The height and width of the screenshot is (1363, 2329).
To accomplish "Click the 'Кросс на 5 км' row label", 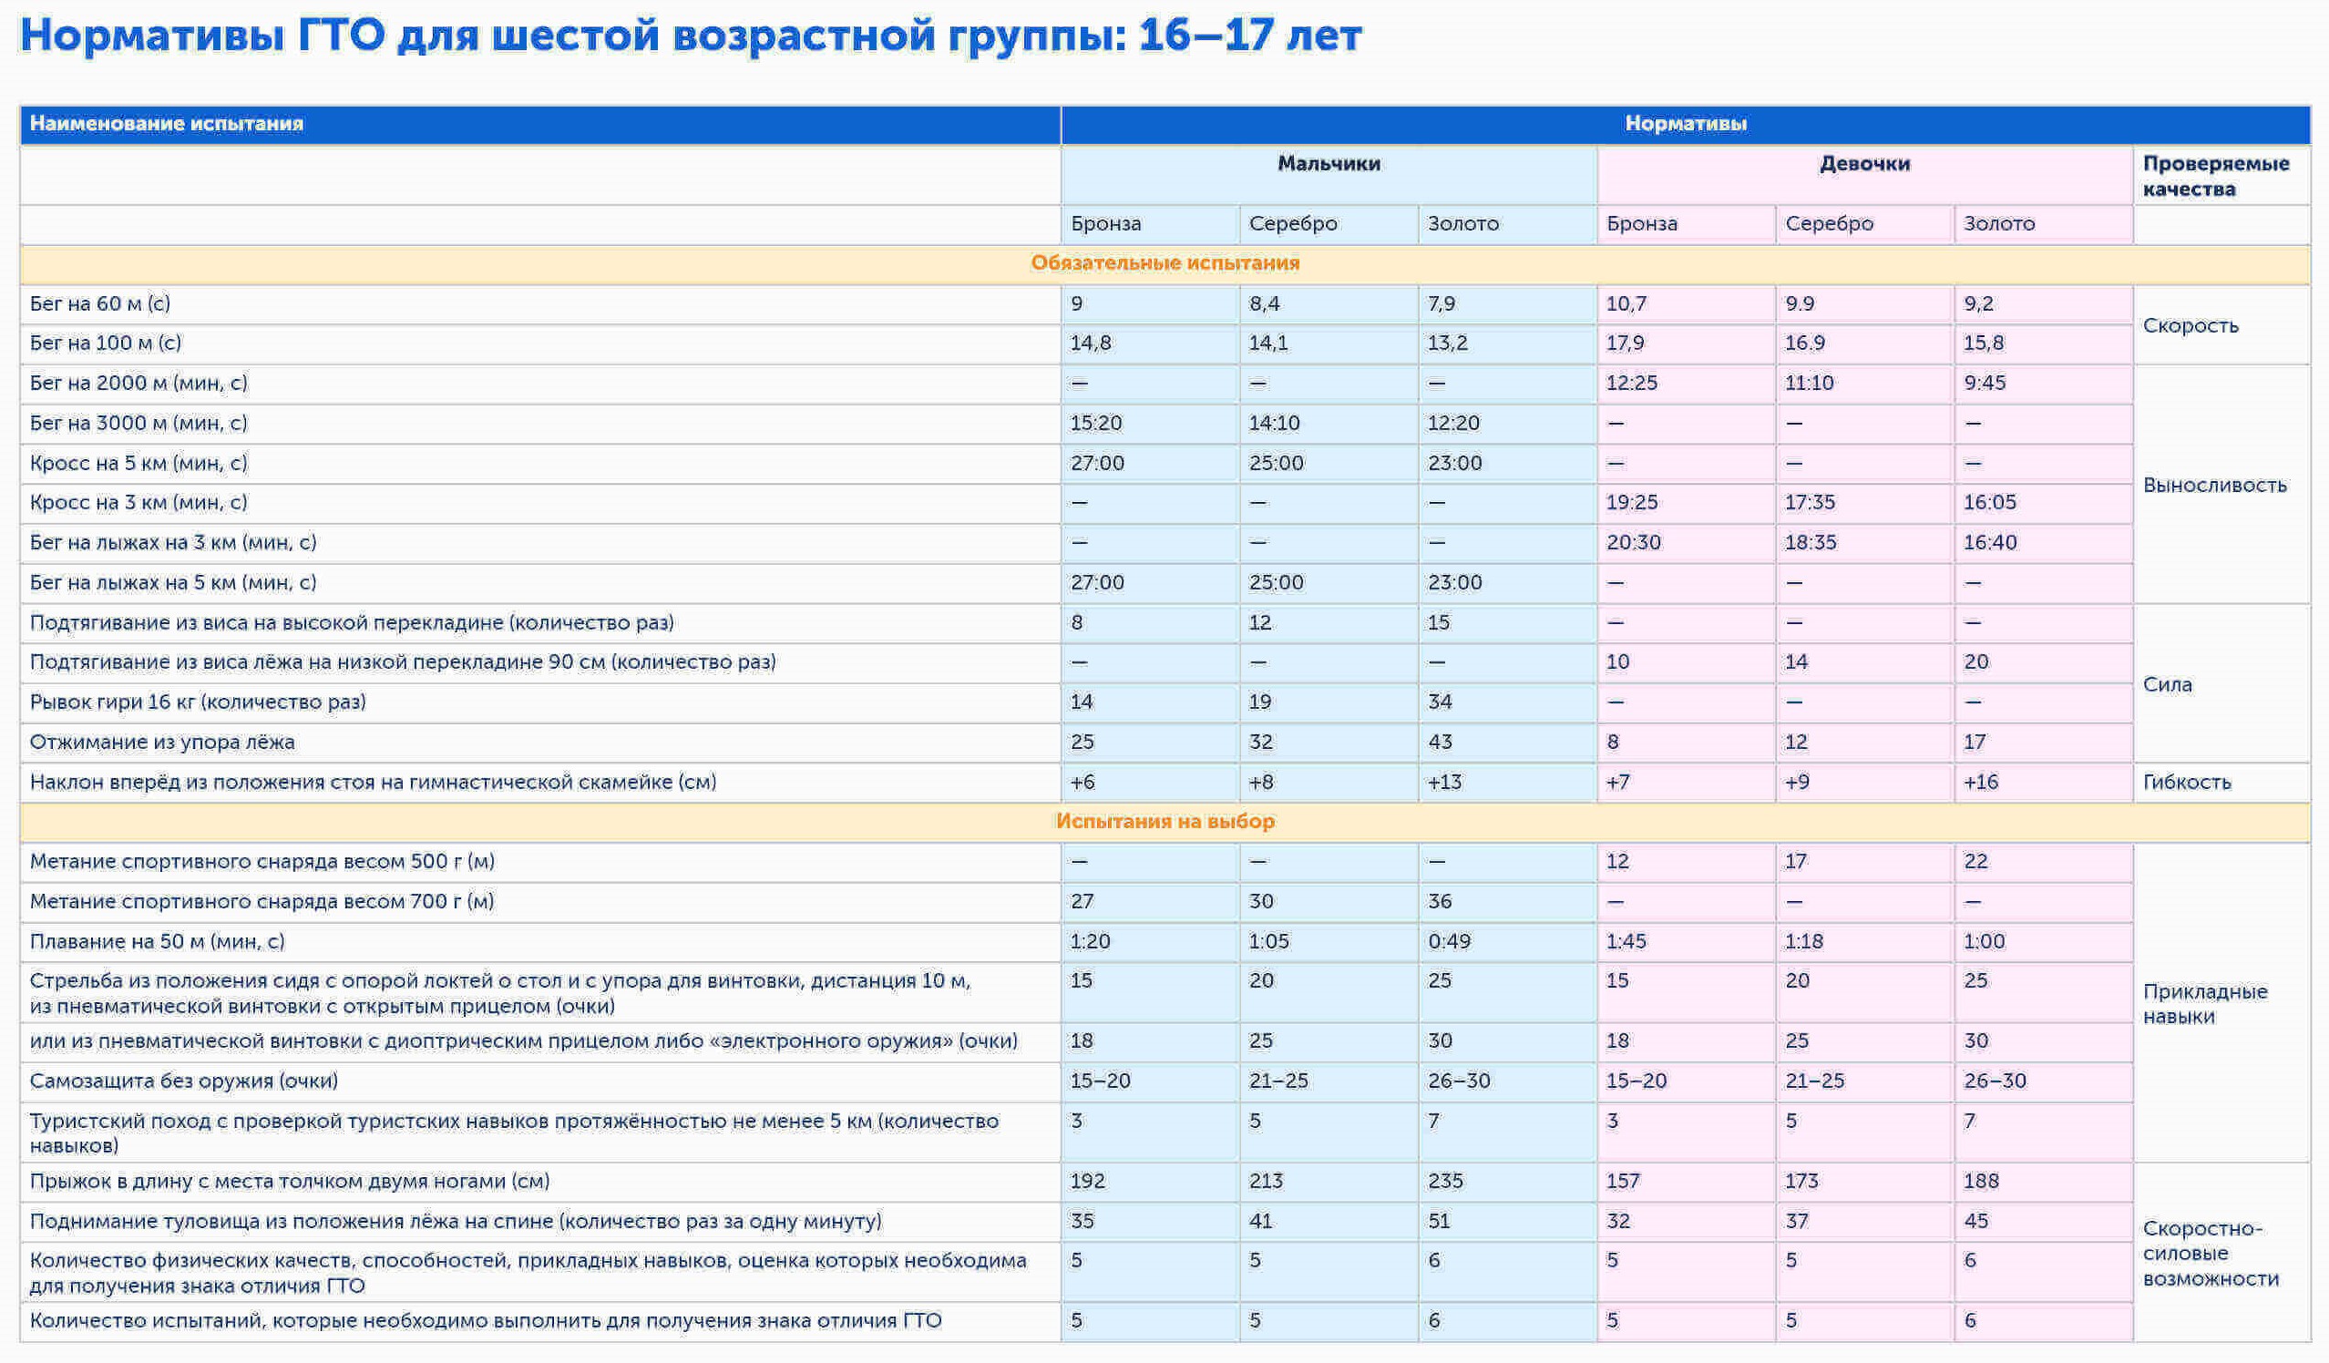I will 139,463.
